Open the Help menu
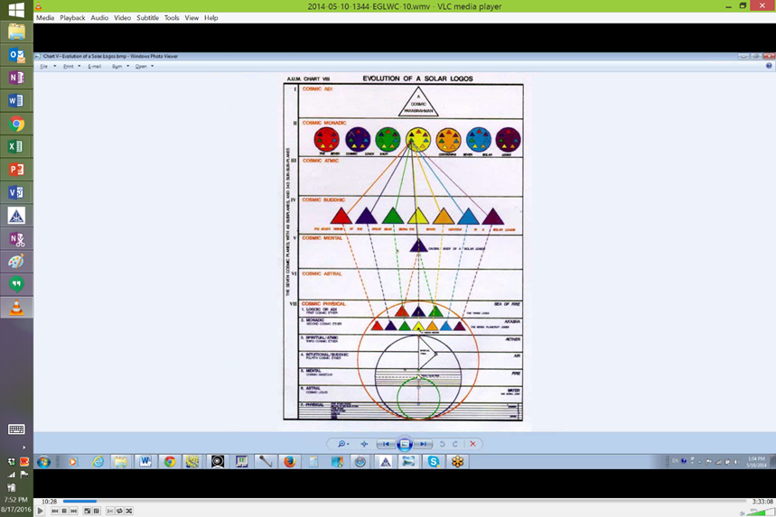The height and width of the screenshot is (517, 776). 210,18
